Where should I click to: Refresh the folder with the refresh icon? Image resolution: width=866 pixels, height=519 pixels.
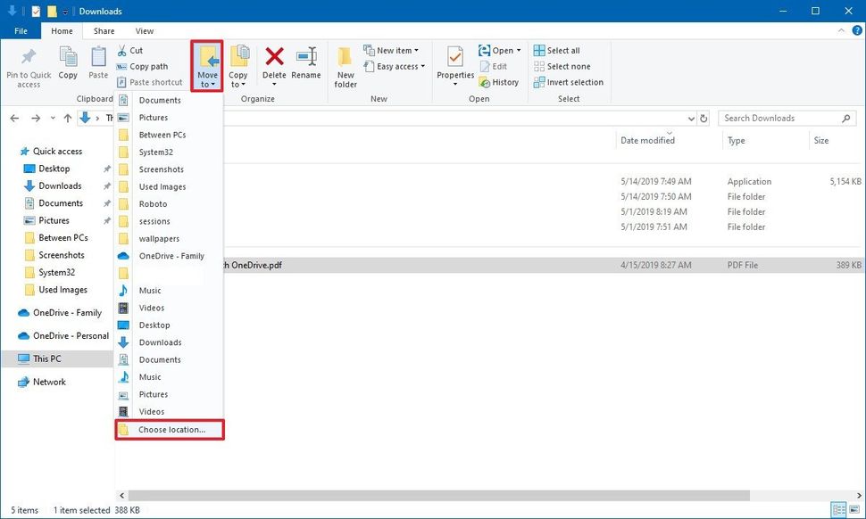click(704, 118)
